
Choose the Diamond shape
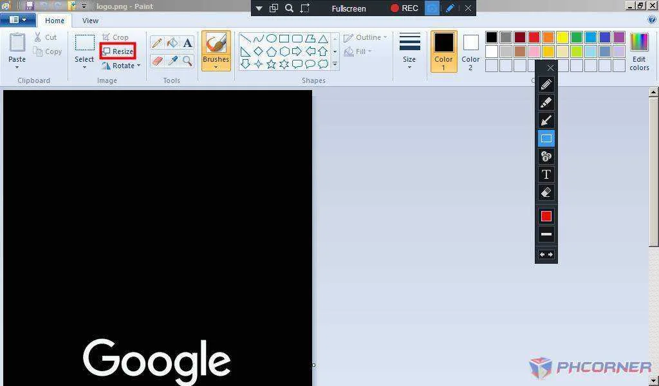point(259,51)
